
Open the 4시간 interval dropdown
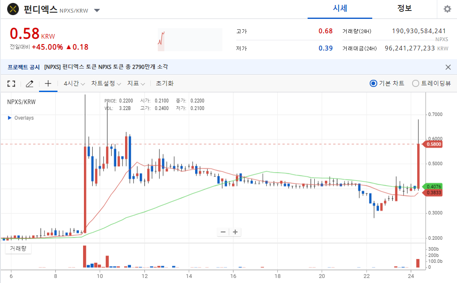[74, 84]
